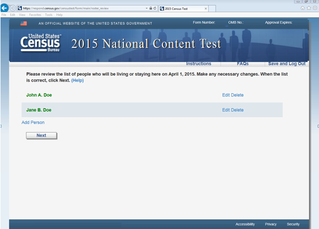The width and height of the screenshot is (319, 229).
Task: Open the address bar dropdown arrow
Action: coord(146,8)
